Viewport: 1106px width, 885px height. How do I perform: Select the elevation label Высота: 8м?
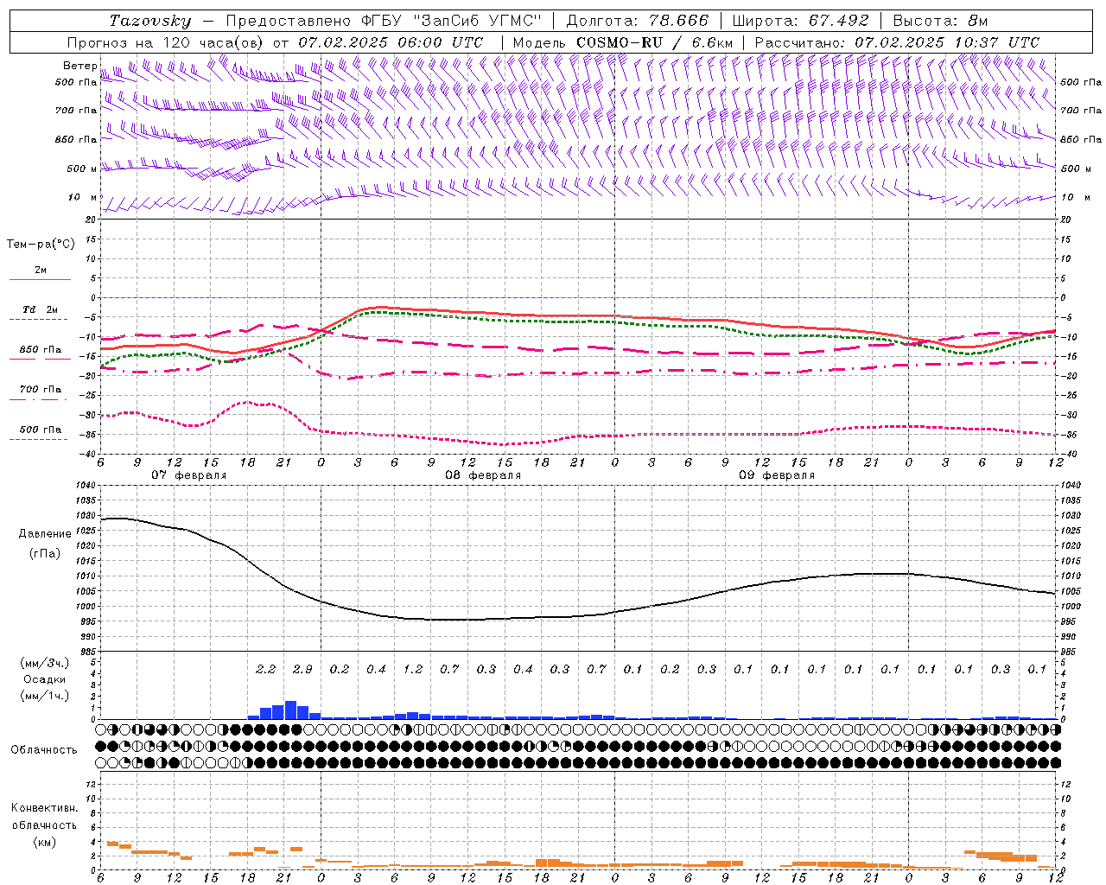pyautogui.click(x=940, y=21)
